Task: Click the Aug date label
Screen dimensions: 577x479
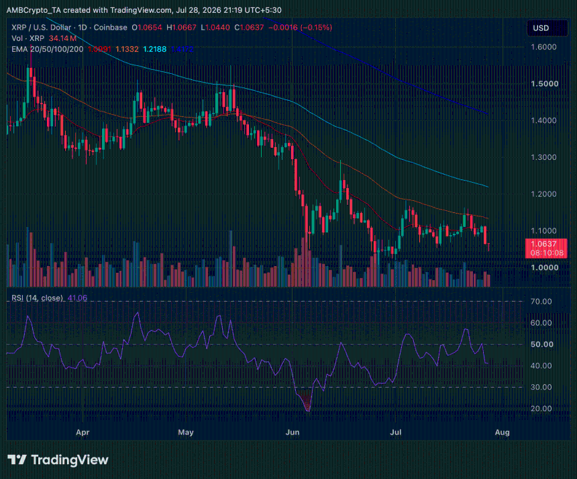Action: (503, 432)
